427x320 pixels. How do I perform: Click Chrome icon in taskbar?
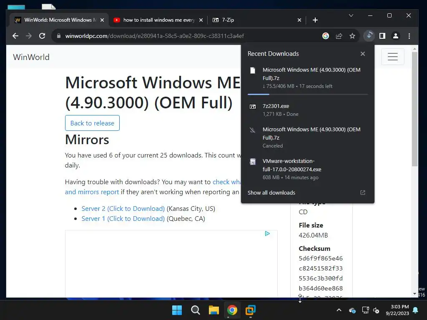tap(232, 310)
